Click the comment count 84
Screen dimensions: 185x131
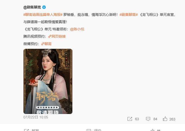[x=155, y=119]
